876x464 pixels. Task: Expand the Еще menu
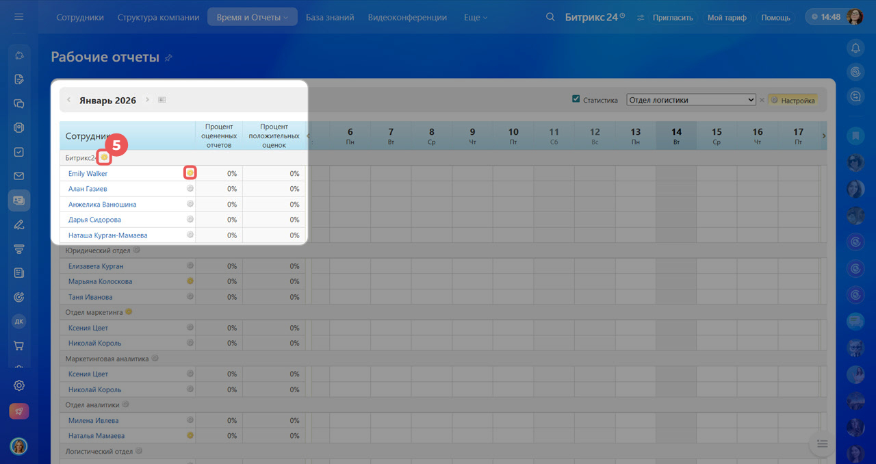click(x=476, y=17)
